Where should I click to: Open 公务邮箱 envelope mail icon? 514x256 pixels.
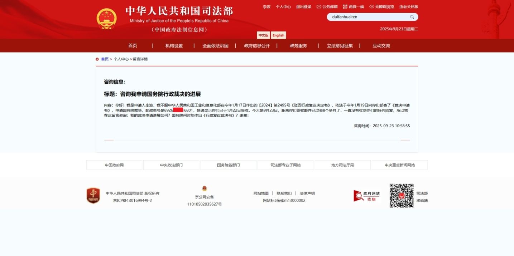(319, 7)
